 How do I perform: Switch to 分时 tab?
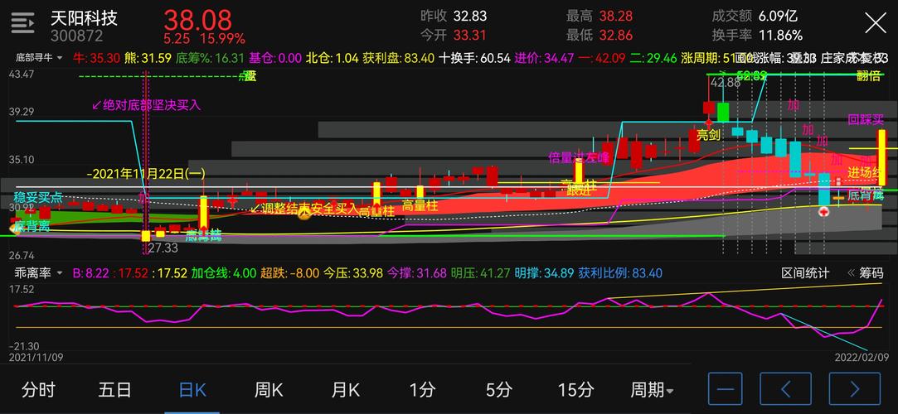pyautogui.click(x=38, y=390)
